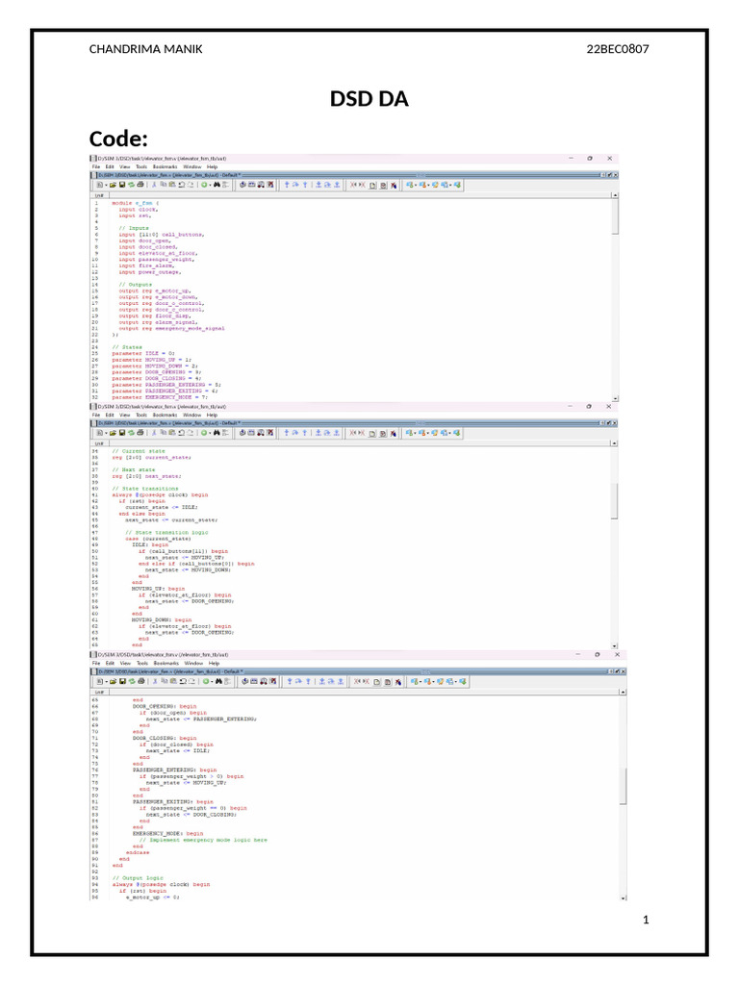Click the '22BEC0807' header number
The height and width of the screenshot is (985, 739).
(x=618, y=49)
